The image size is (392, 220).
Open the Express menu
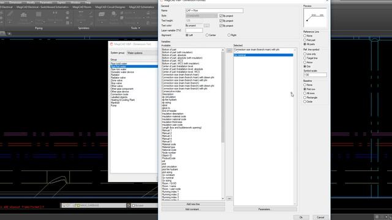[x=61, y=2]
